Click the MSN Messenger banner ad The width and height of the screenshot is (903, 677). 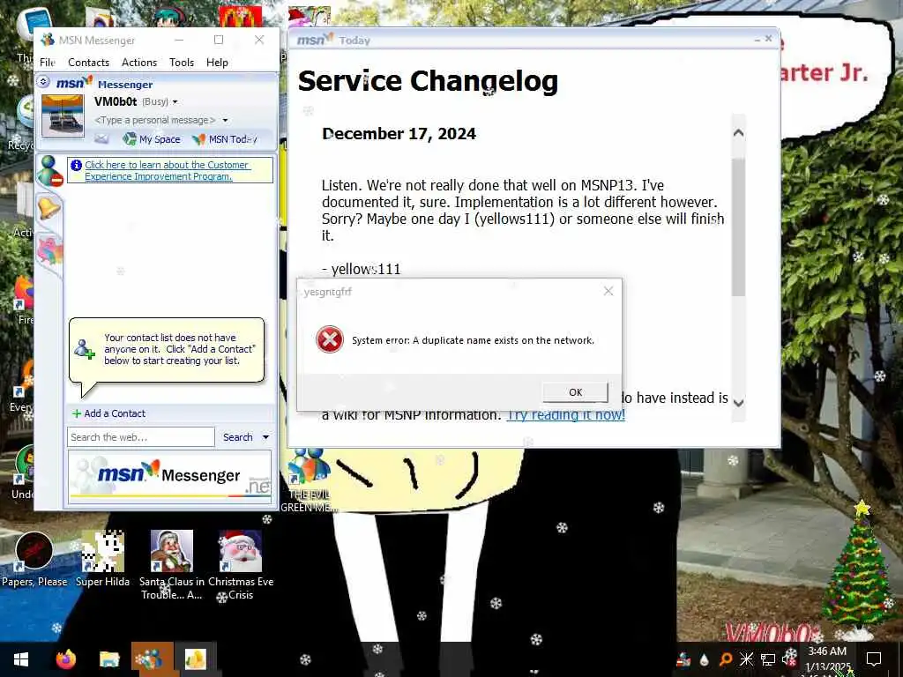click(169, 477)
